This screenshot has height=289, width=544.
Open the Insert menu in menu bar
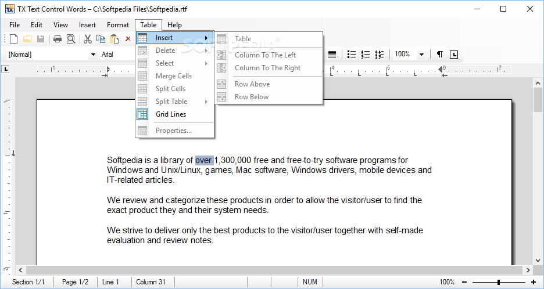click(87, 25)
